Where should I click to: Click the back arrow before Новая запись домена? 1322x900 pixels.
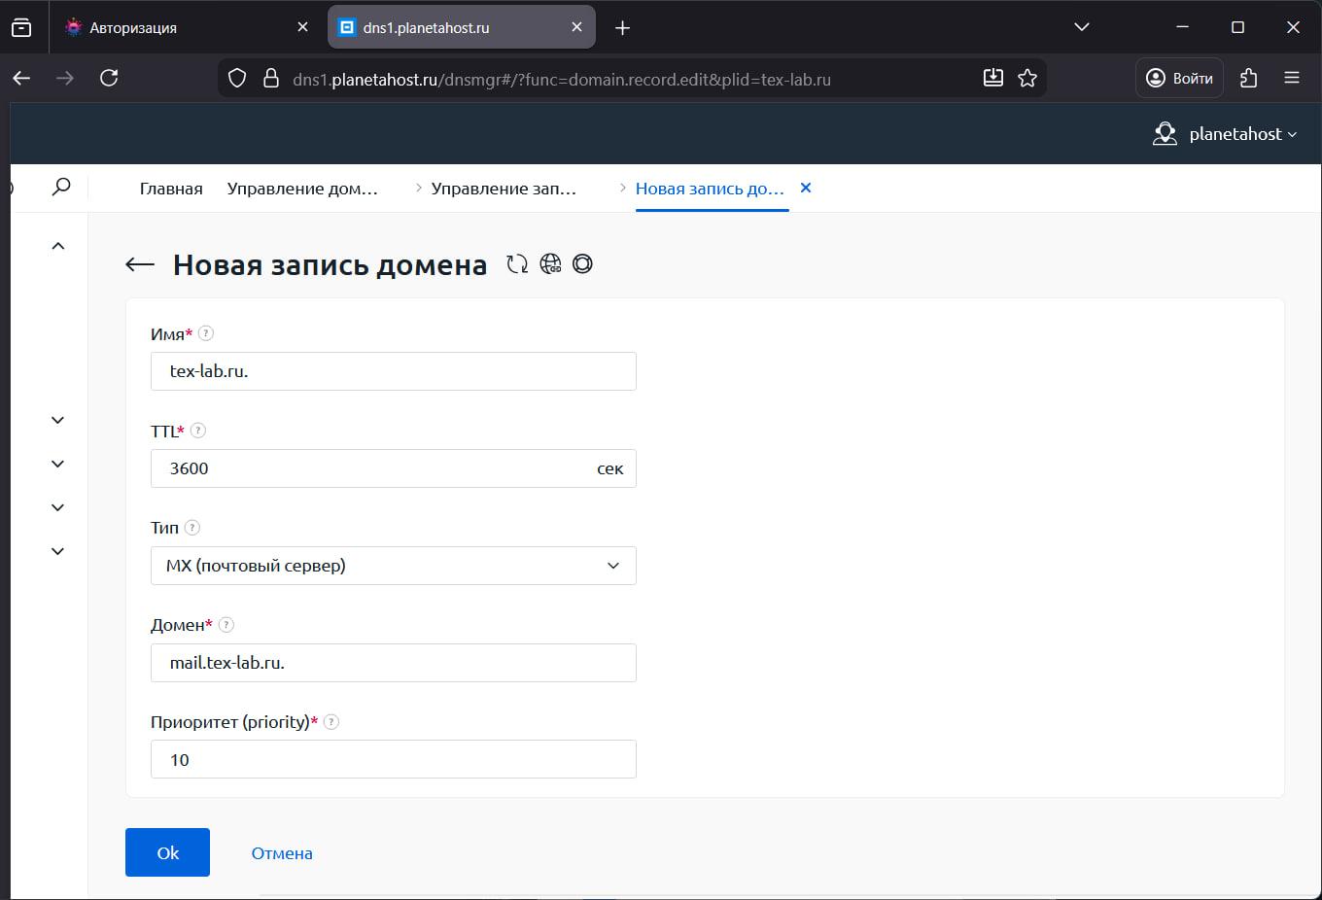138,263
